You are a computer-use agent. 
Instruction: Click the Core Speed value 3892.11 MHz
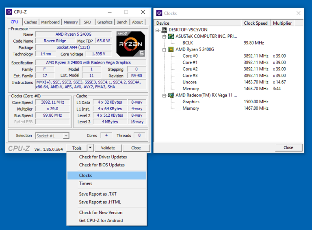pos(52,102)
